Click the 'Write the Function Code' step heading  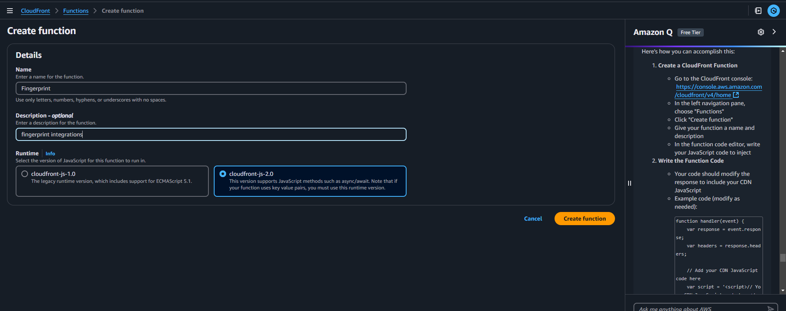(691, 161)
